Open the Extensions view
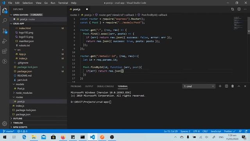 point(4,51)
